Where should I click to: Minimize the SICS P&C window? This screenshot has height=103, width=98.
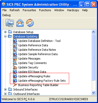(x=81, y=4)
